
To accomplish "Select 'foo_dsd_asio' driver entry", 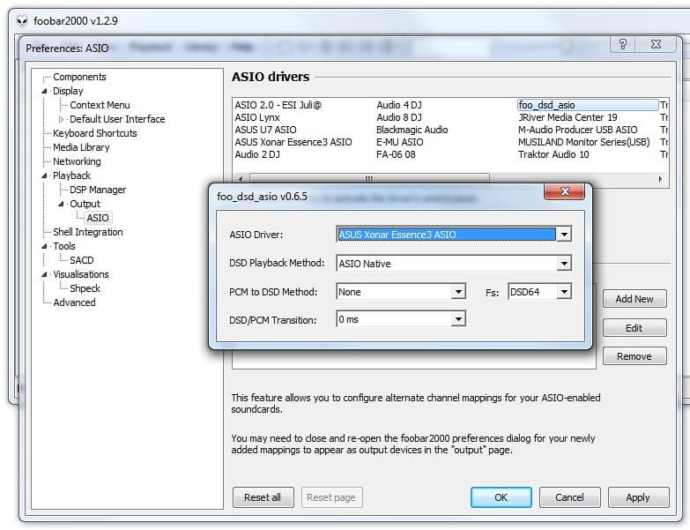I will pyautogui.click(x=588, y=105).
